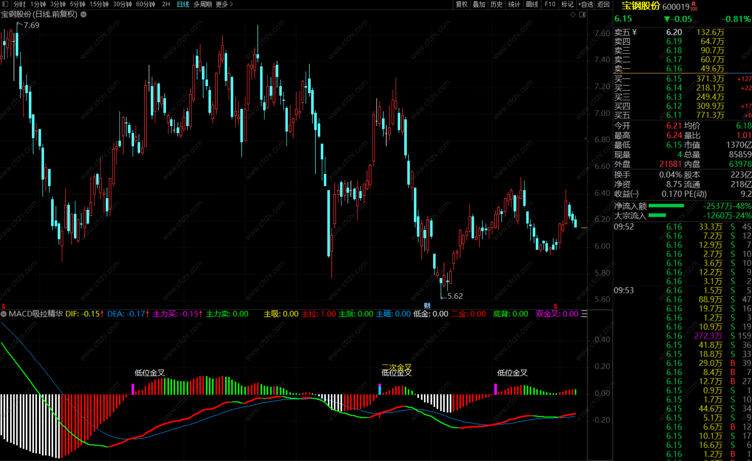Toggle the left sidebar panel icon
Image resolution: width=752 pixels, height=461 pixels.
[5, 4]
